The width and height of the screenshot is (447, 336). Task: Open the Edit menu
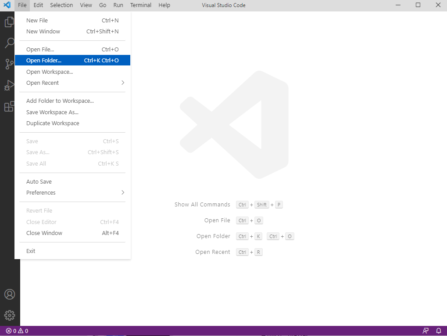tap(38, 5)
